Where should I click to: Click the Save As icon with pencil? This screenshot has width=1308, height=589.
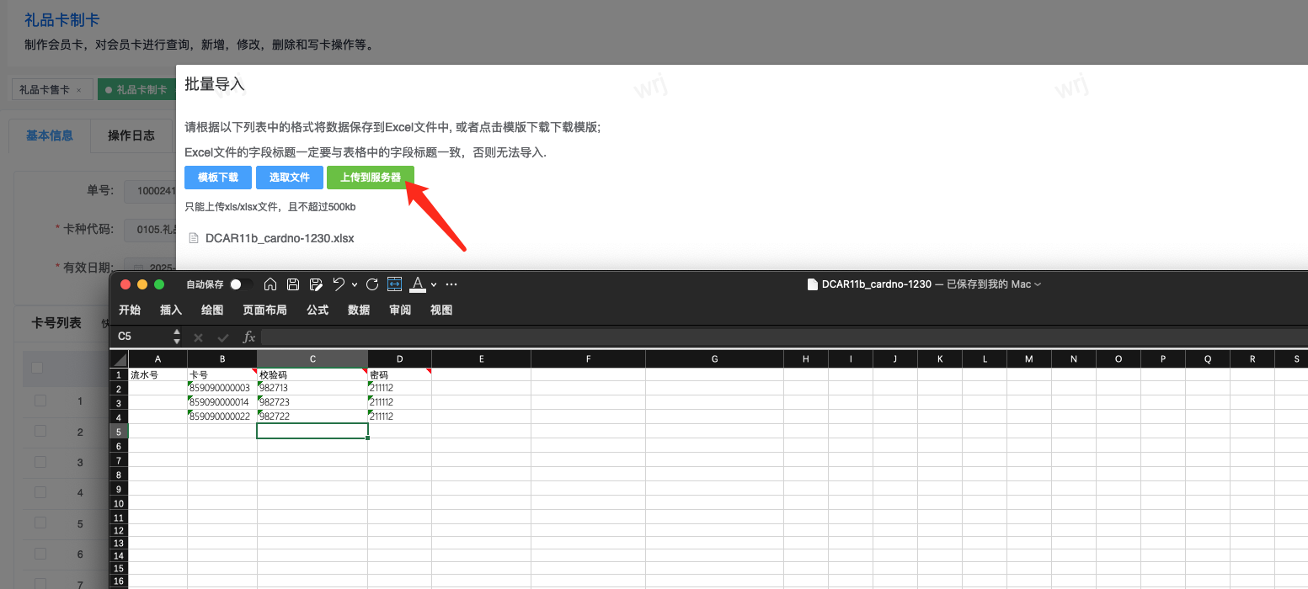316,284
